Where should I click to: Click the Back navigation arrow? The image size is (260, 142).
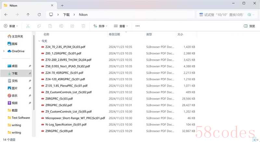pos(6,15)
